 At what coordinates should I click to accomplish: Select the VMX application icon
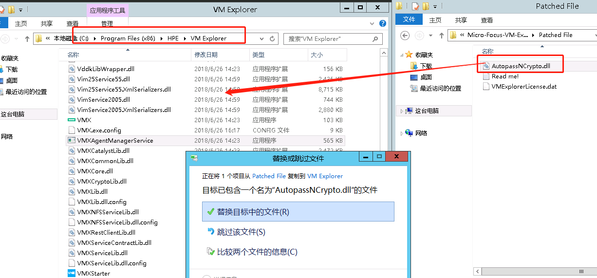coord(72,120)
